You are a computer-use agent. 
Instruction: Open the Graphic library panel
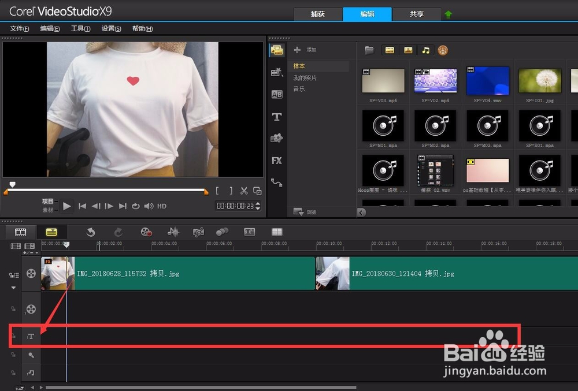click(x=276, y=139)
